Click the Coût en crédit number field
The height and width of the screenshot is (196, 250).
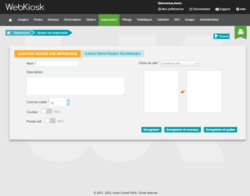point(58,103)
